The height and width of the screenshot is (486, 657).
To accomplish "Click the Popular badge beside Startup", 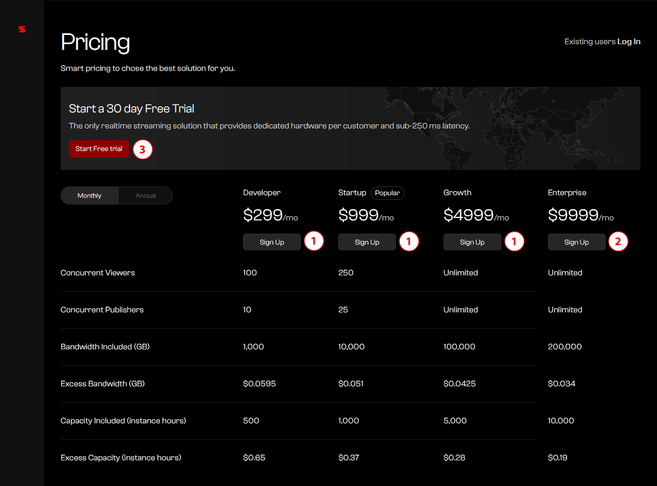I will click(x=387, y=193).
